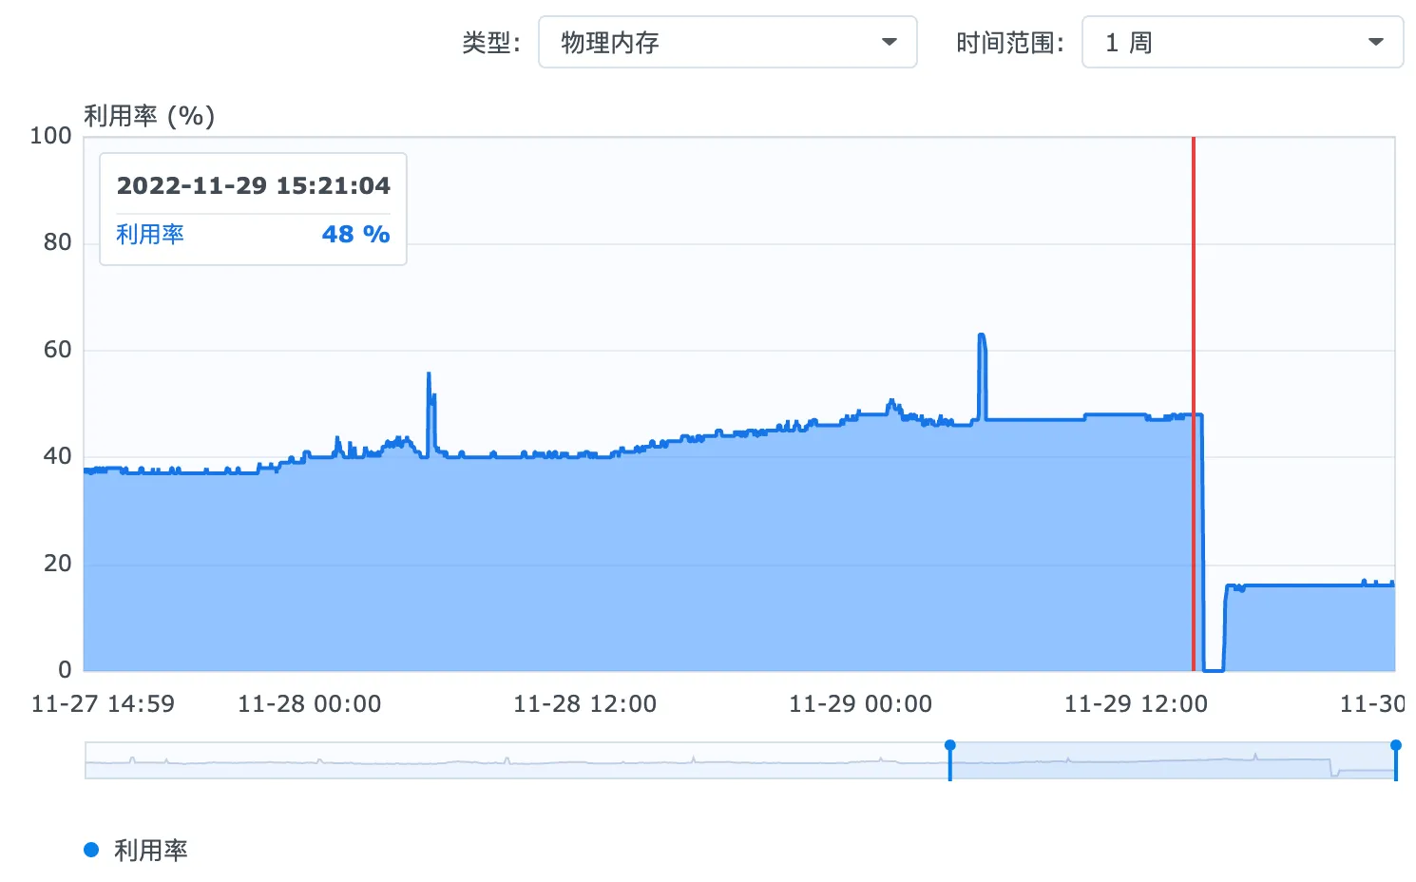This screenshot has height=882, width=1416.
Task: Click the 11-29 12:00 x-axis label
Action: tap(1136, 704)
